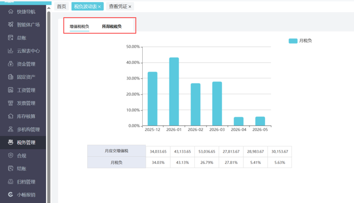354x203 pixels.
Task: Click the 多机构管理 organization icon
Action: click(x=11, y=129)
